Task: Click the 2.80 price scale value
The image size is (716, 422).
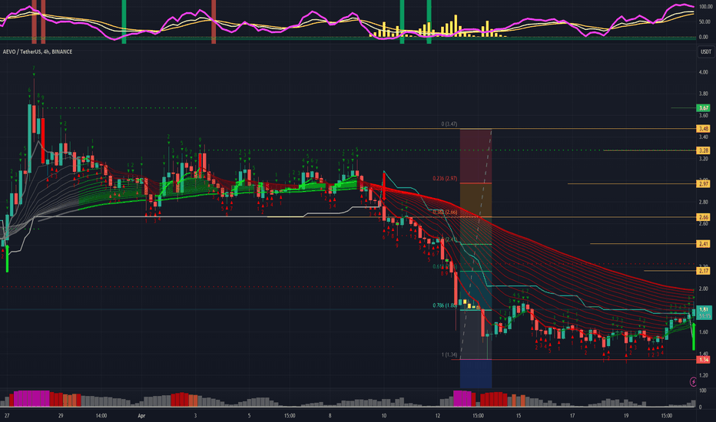Action: (704, 202)
